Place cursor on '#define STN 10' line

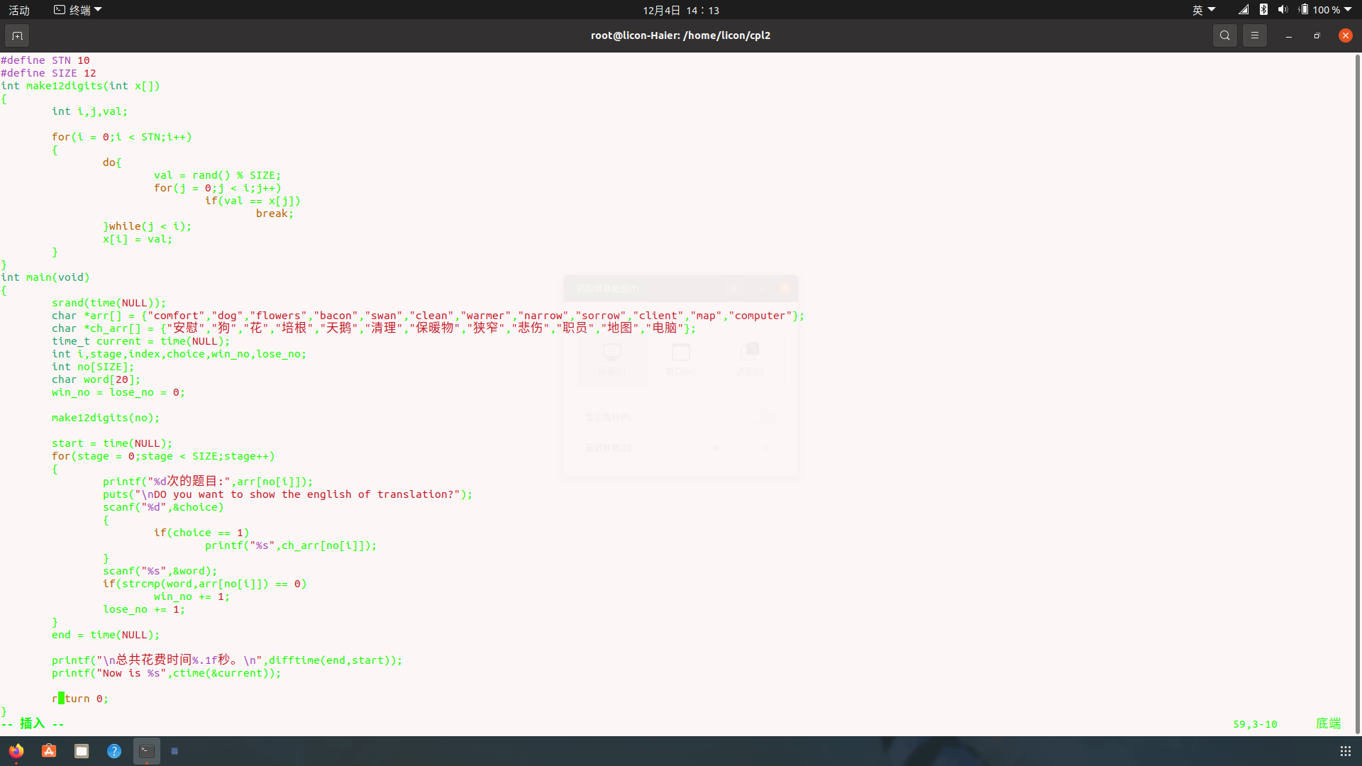tap(45, 60)
